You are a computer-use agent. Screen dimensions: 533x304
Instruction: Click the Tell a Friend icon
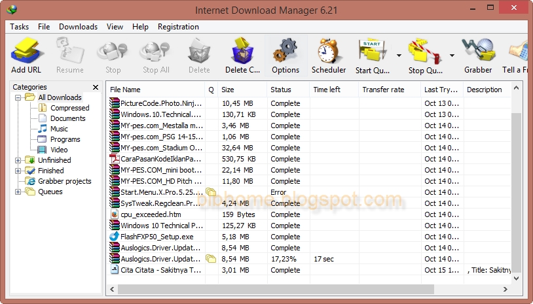tap(519, 52)
